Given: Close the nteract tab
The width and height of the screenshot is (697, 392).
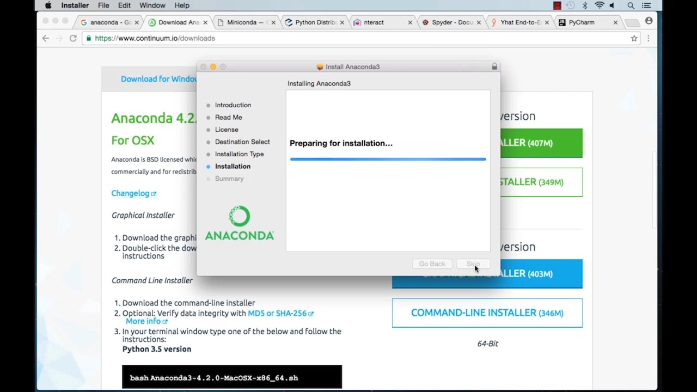Looking at the screenshot, I should click(410, 22).
